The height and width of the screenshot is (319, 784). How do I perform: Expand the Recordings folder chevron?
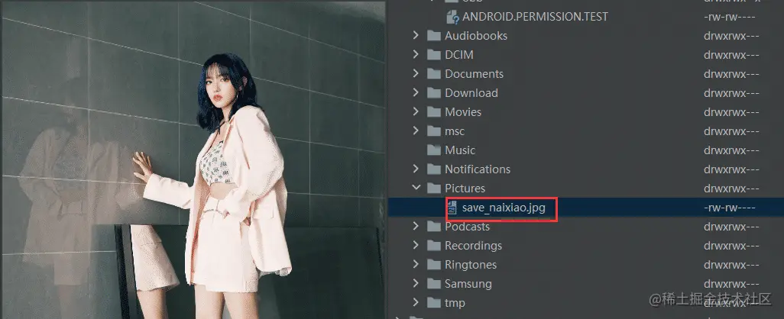click(x=416, y=245)
